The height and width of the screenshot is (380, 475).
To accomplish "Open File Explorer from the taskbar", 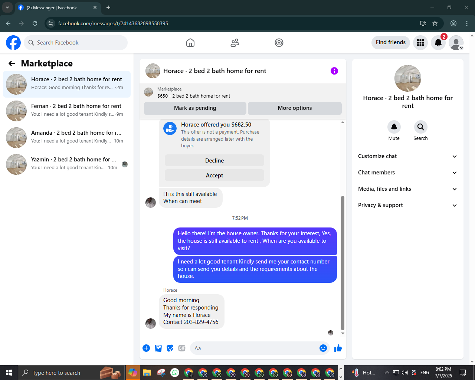I will point(147,373).
